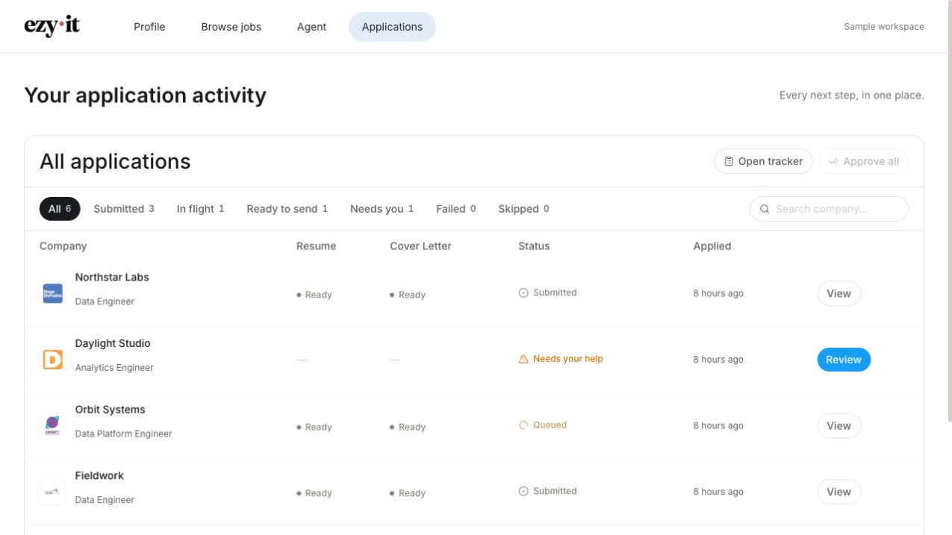Open the Agent section
This screenshot has width=952, height=535.
(x=311, y=27)
